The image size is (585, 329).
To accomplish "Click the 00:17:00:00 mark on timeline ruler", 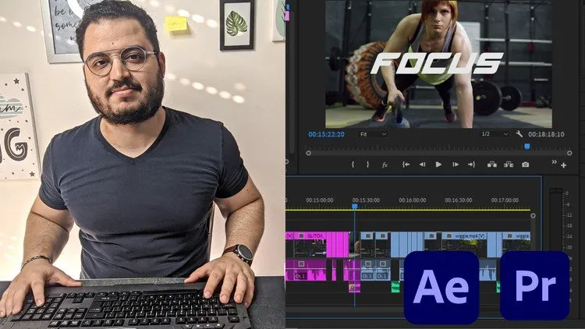I will (505, 200).
